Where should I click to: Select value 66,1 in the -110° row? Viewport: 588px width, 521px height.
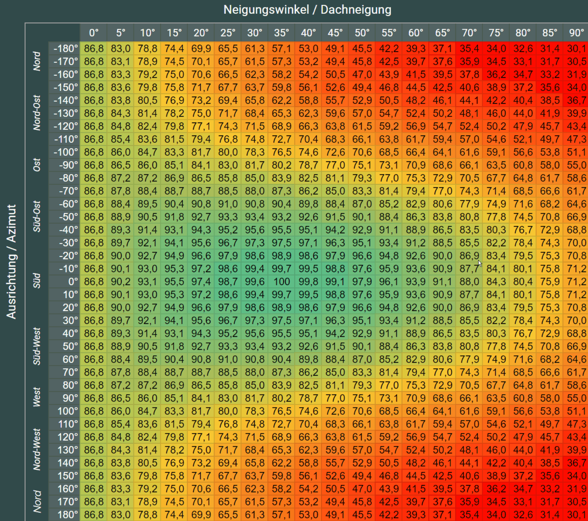pyautogui.click(x=362, y=139)
